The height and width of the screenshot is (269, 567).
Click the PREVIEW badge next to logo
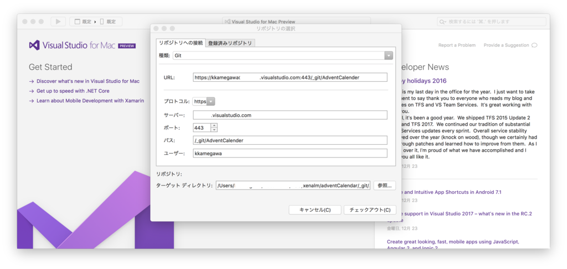click(x=127, y=46)
